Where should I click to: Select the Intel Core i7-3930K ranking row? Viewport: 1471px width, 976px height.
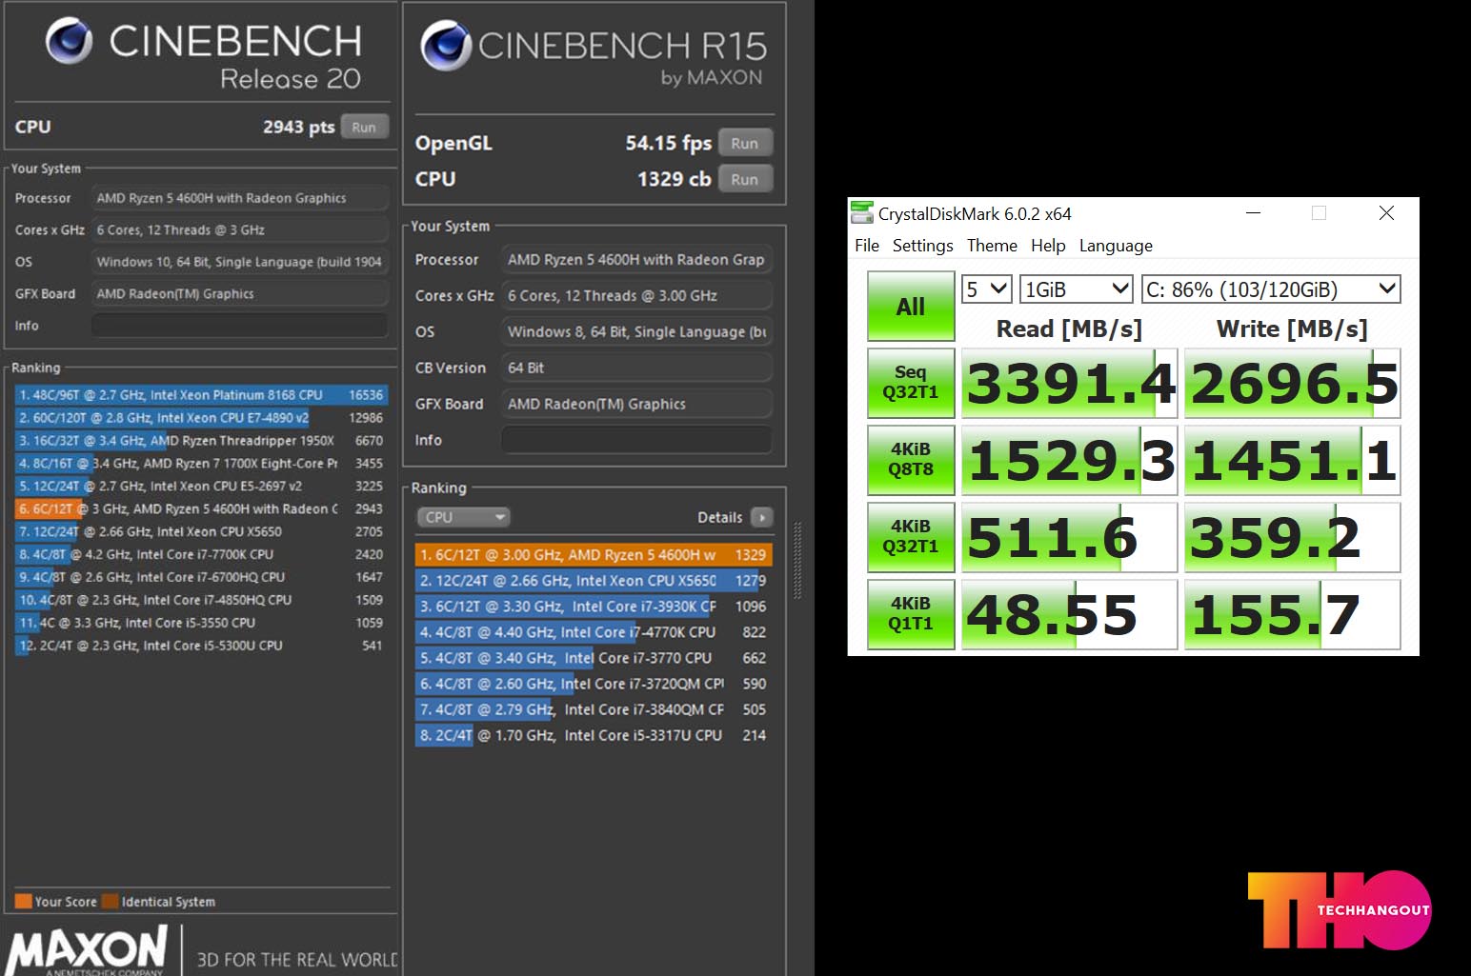(x=594, y=606)
